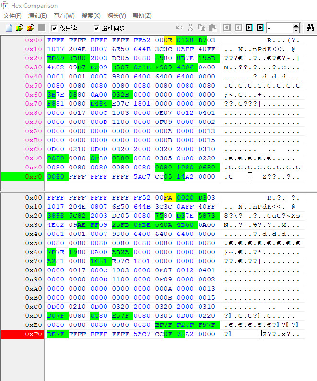
Task: Toggle the 滚动同步 sync scroll checkbox
Action: [x=96, y=28]
